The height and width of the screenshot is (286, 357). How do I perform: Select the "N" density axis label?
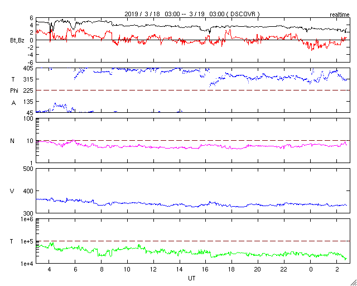pos(12,141)
